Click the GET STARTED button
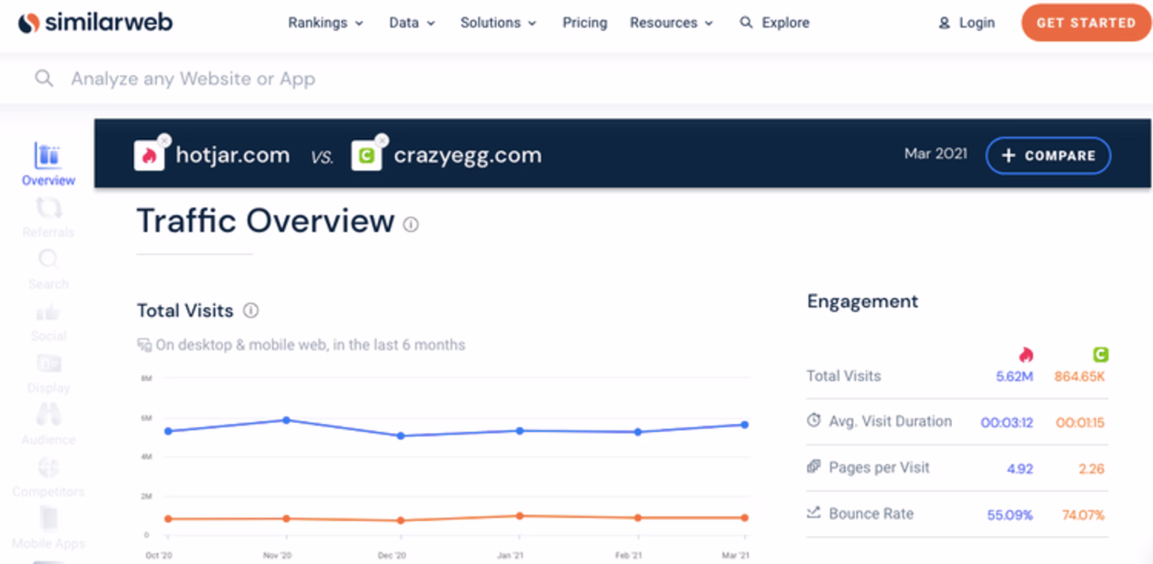 [1086, 23]
